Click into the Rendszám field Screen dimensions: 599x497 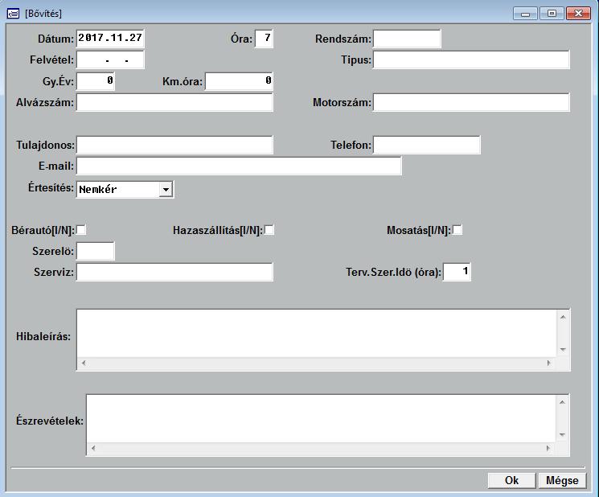[x=407, y=39]
